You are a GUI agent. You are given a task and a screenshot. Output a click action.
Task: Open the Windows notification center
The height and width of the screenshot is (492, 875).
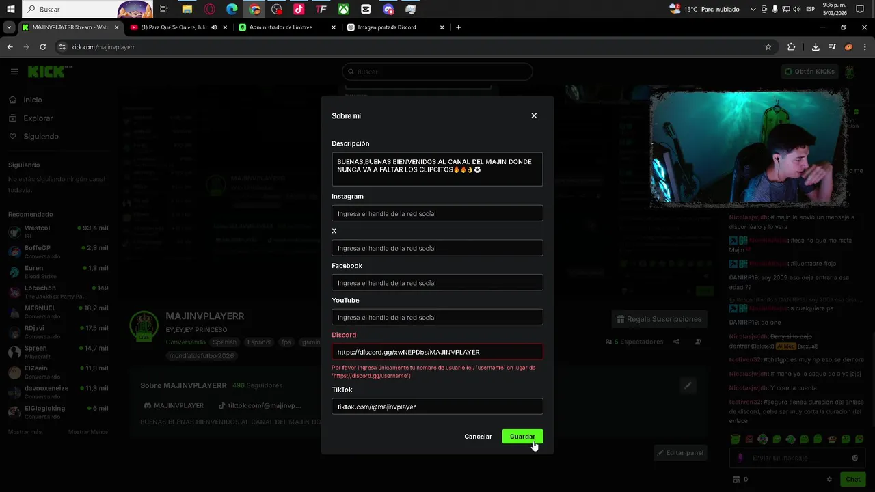[x=861, y=9]
